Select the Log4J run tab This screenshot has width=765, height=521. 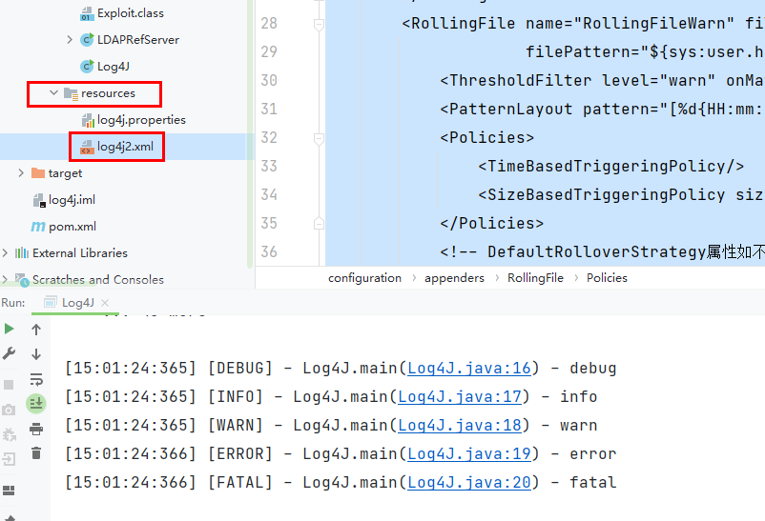coord(78,302)
